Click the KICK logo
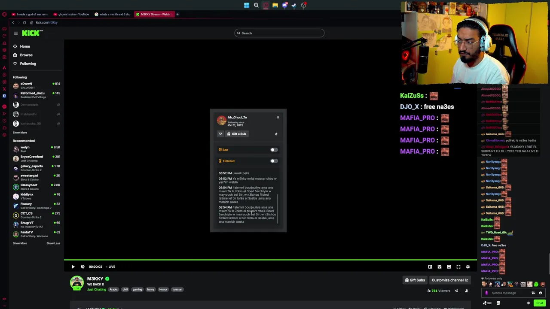 coord(33,33)
